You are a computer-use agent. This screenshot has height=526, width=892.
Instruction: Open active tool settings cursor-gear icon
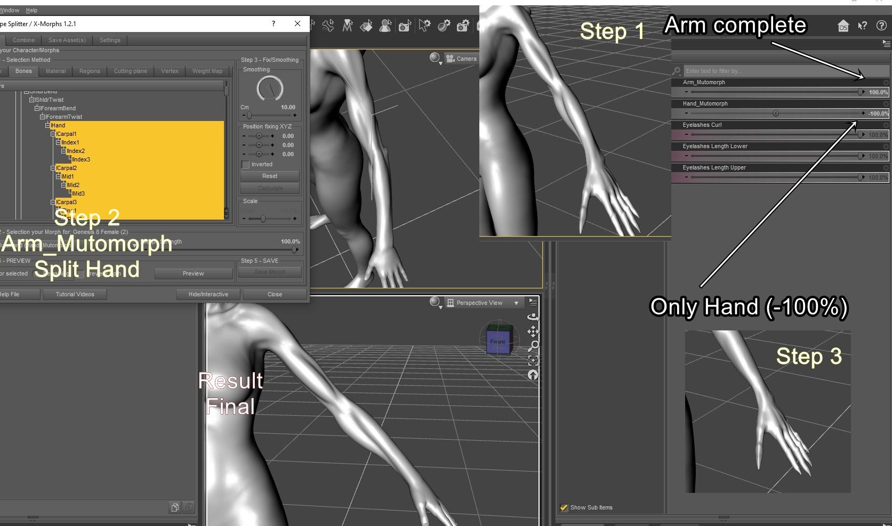click(x=425, y=26)
